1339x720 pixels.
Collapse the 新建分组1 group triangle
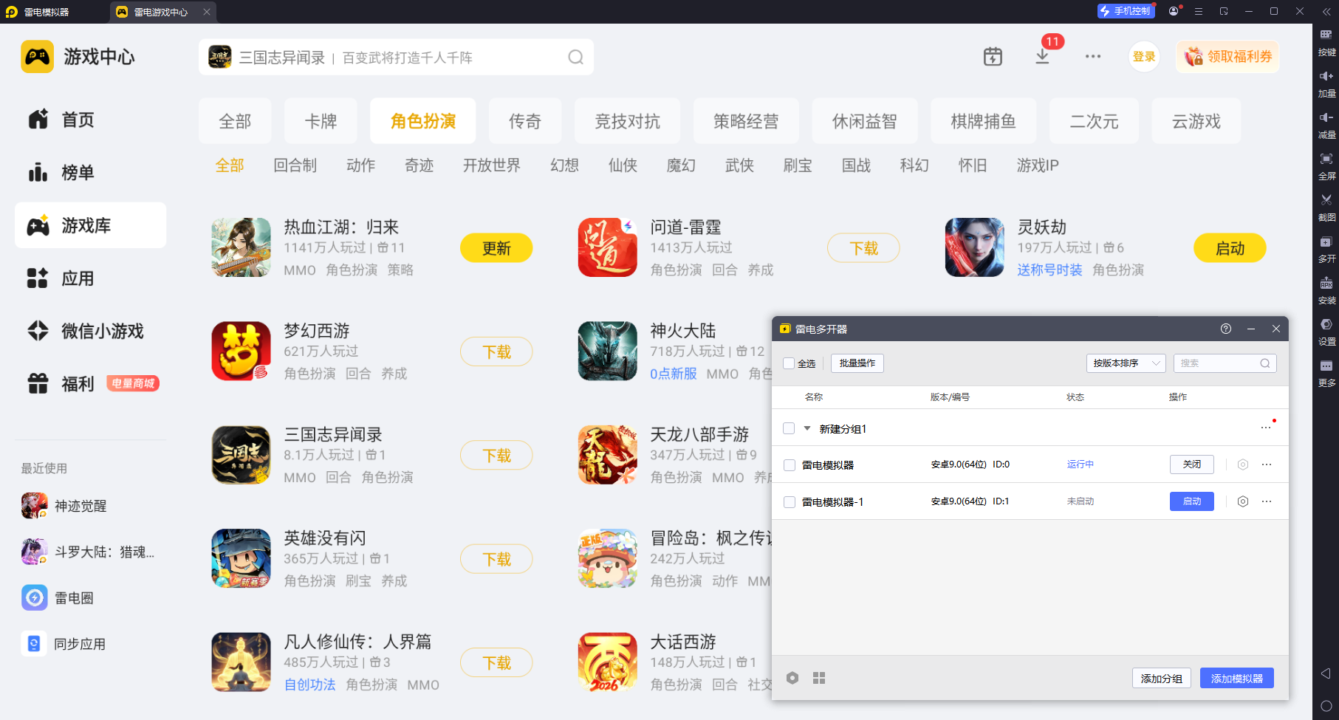(807, 428)
